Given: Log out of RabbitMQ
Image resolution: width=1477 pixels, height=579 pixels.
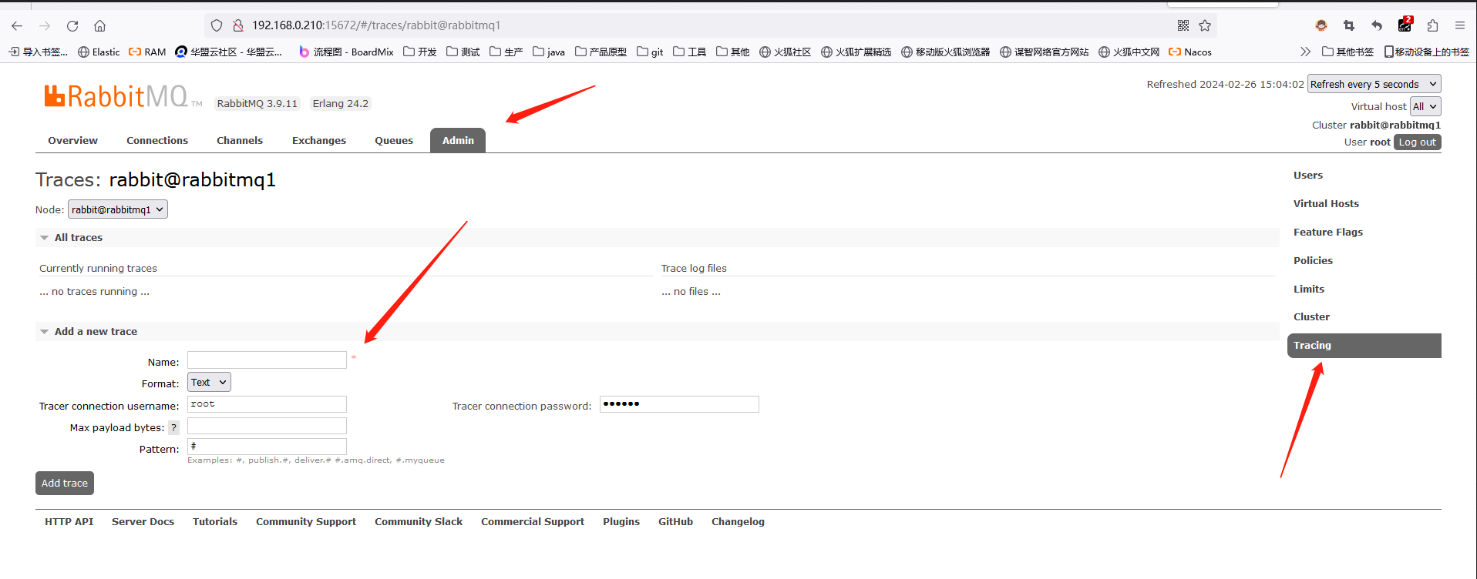Looking at the screenshot, I should pyautogui.click(x=1417, y=142).
